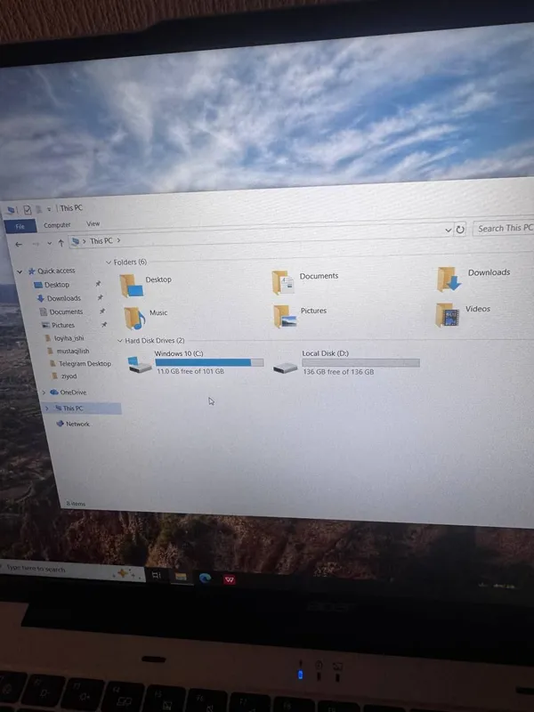
Task: Select the Music folder icon
Action: 135,318
